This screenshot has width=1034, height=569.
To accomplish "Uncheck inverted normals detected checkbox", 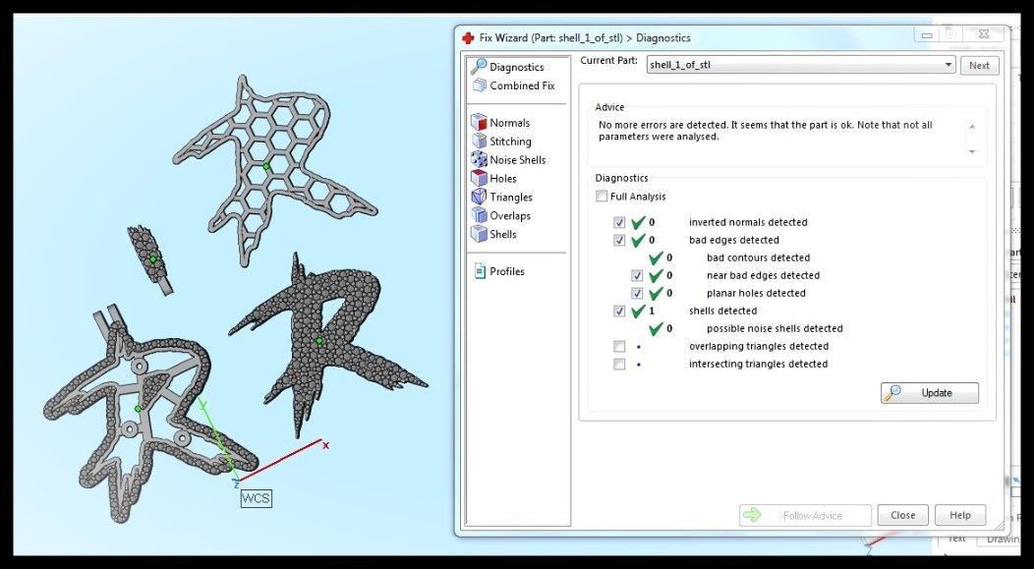I will [618, 222].
